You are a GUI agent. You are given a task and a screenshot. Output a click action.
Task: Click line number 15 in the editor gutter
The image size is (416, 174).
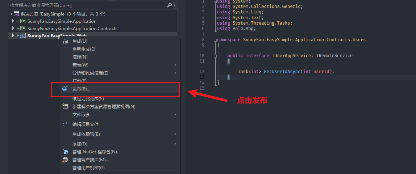[x=201, y=88]
